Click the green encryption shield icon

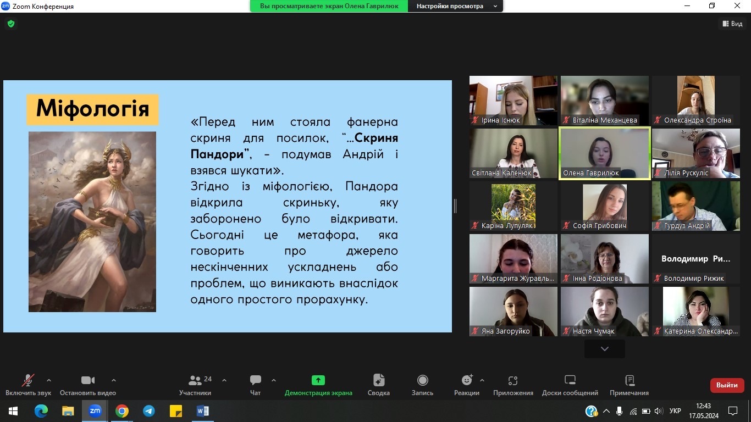[x=10, y=24]
